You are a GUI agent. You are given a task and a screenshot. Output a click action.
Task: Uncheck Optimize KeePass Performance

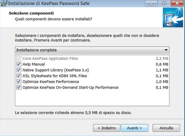[19, 82]
